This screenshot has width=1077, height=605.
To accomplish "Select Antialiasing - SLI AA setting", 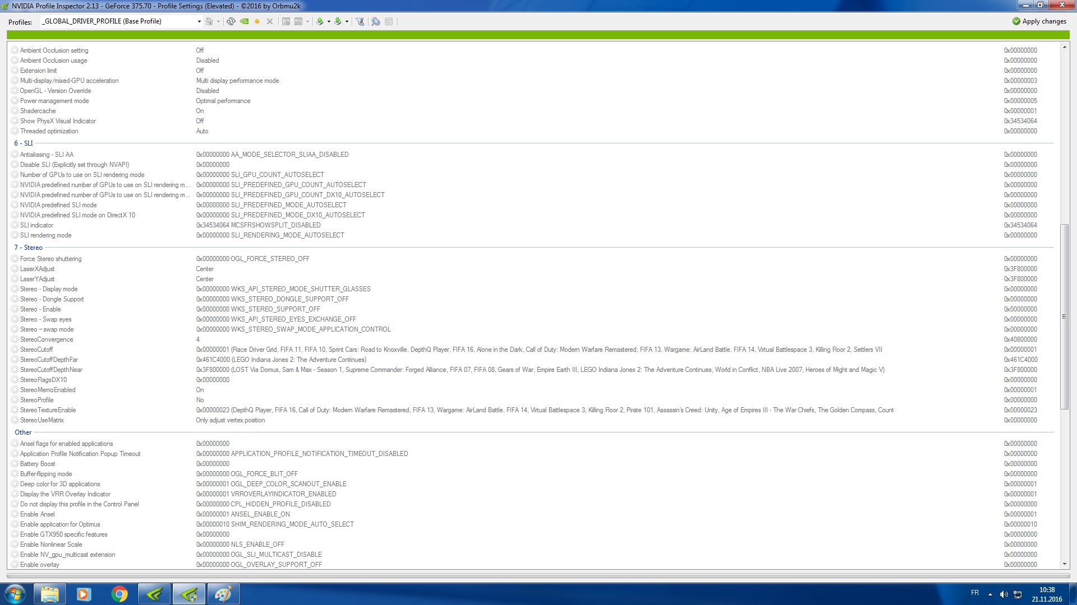I will click(532, 155).
